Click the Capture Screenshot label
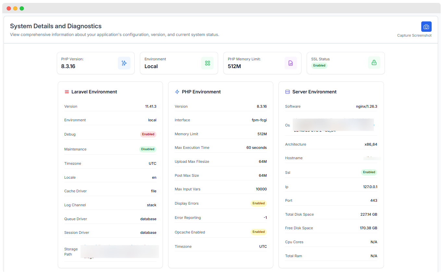This screenshot has width=443, height=275. click(414, 35)
